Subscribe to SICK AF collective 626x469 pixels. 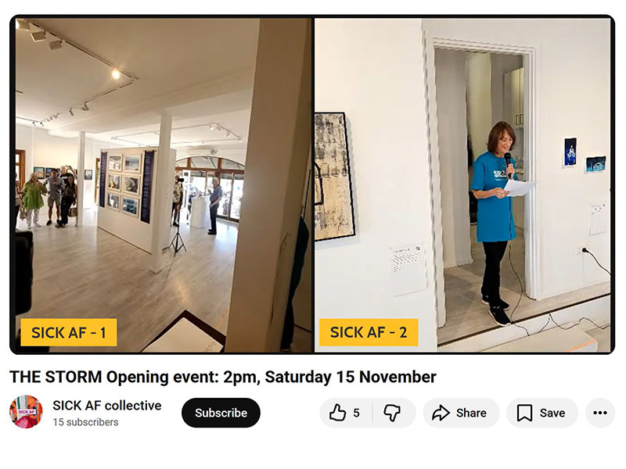click(x=221, y=413)
